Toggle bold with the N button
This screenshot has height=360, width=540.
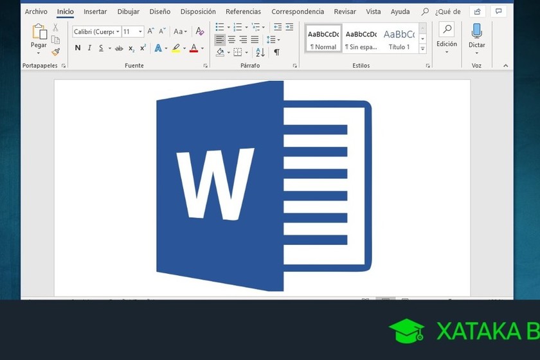[x=78, y=48]
